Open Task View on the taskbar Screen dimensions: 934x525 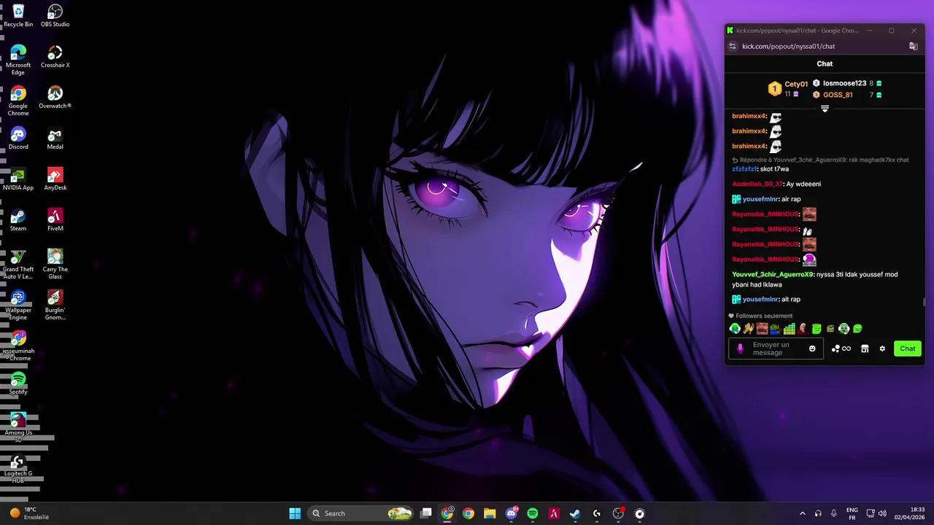(x=426, y=513)
